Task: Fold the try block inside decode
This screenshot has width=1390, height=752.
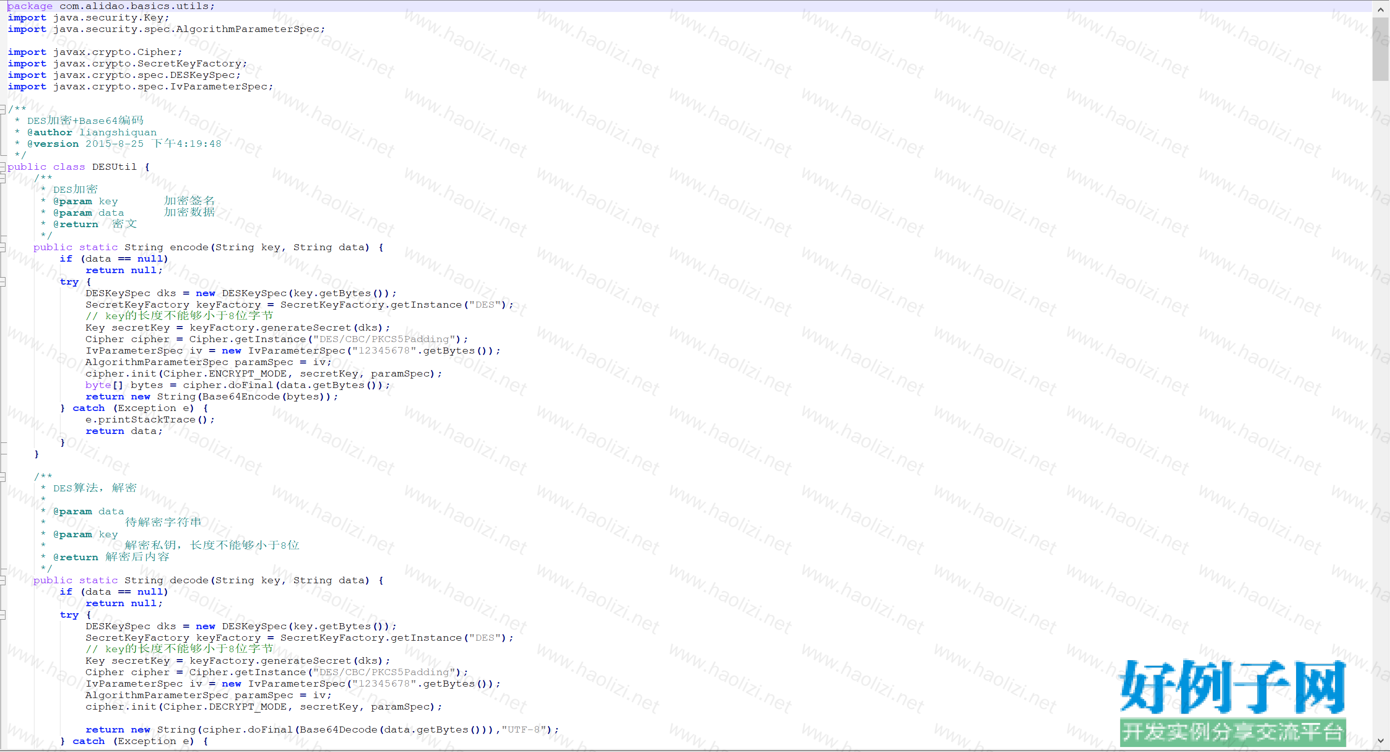Action: pos(2,615)
